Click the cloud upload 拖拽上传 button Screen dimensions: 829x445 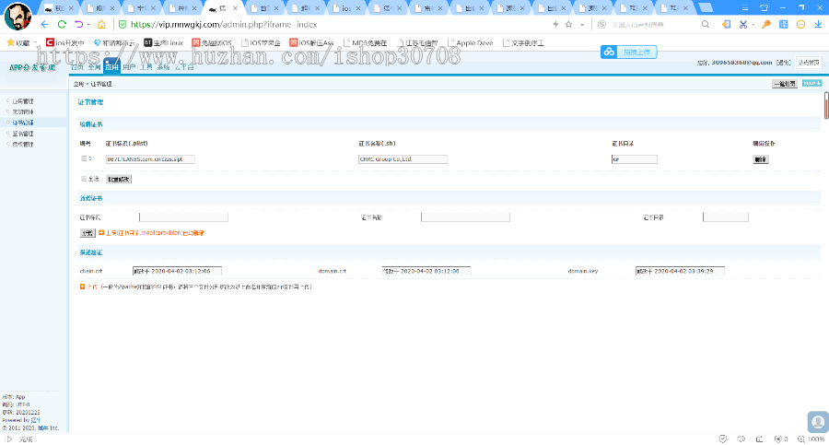click(628, 52)
